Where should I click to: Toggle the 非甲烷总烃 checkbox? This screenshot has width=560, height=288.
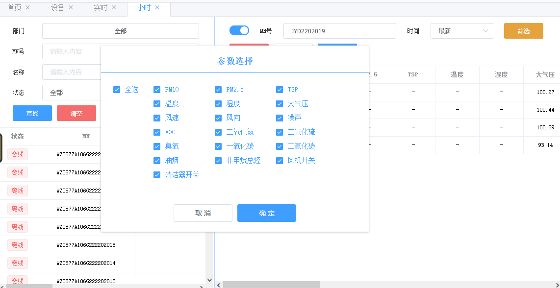point(218,161)
